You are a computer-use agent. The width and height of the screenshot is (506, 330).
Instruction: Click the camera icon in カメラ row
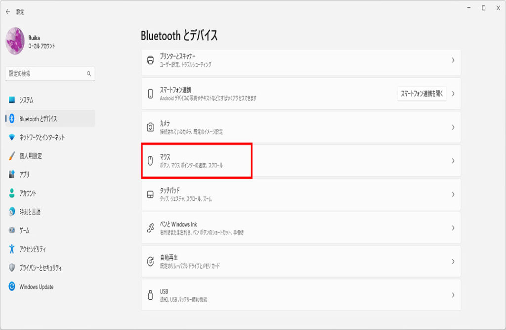151,127
